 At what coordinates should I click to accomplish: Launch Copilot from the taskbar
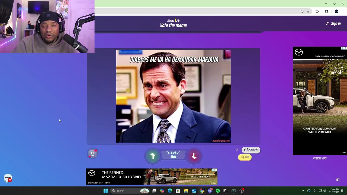pyautogui.click(x=162, y=191)
